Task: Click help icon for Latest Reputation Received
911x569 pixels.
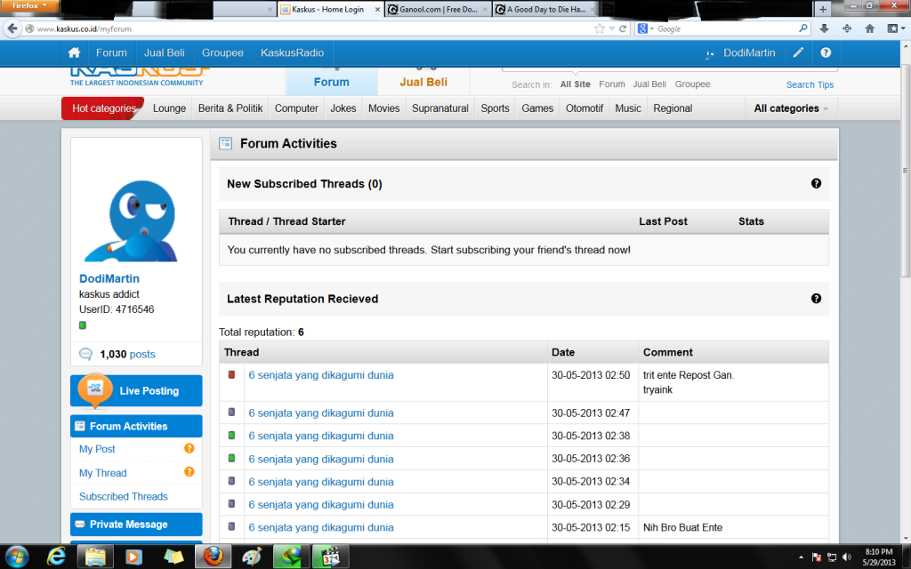Action: click(816, 299)
